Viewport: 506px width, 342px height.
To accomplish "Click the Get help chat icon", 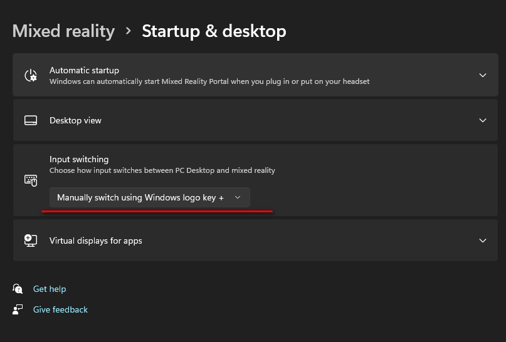I will (18, 289).
